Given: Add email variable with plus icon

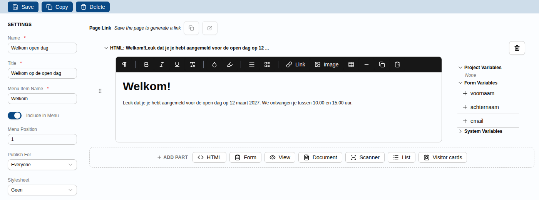Looking at the screenshot, I should point(465,121).
